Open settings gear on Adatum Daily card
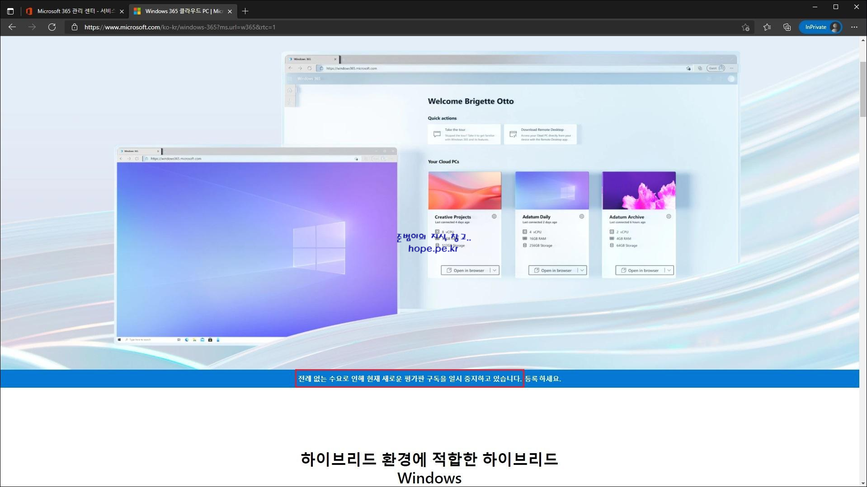Image resolution: width=867 pixels, height=487 pixels. pos(582,217)
